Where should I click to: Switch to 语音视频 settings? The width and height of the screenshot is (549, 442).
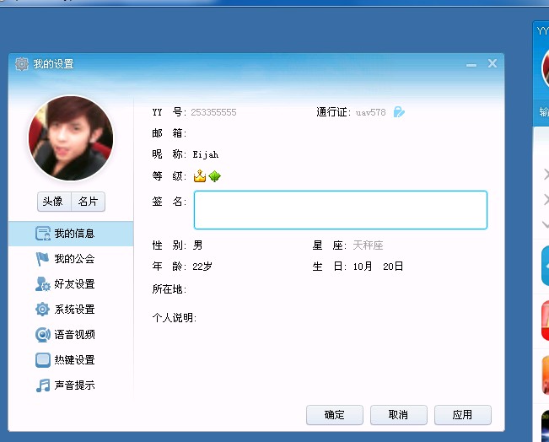[71, 335]
